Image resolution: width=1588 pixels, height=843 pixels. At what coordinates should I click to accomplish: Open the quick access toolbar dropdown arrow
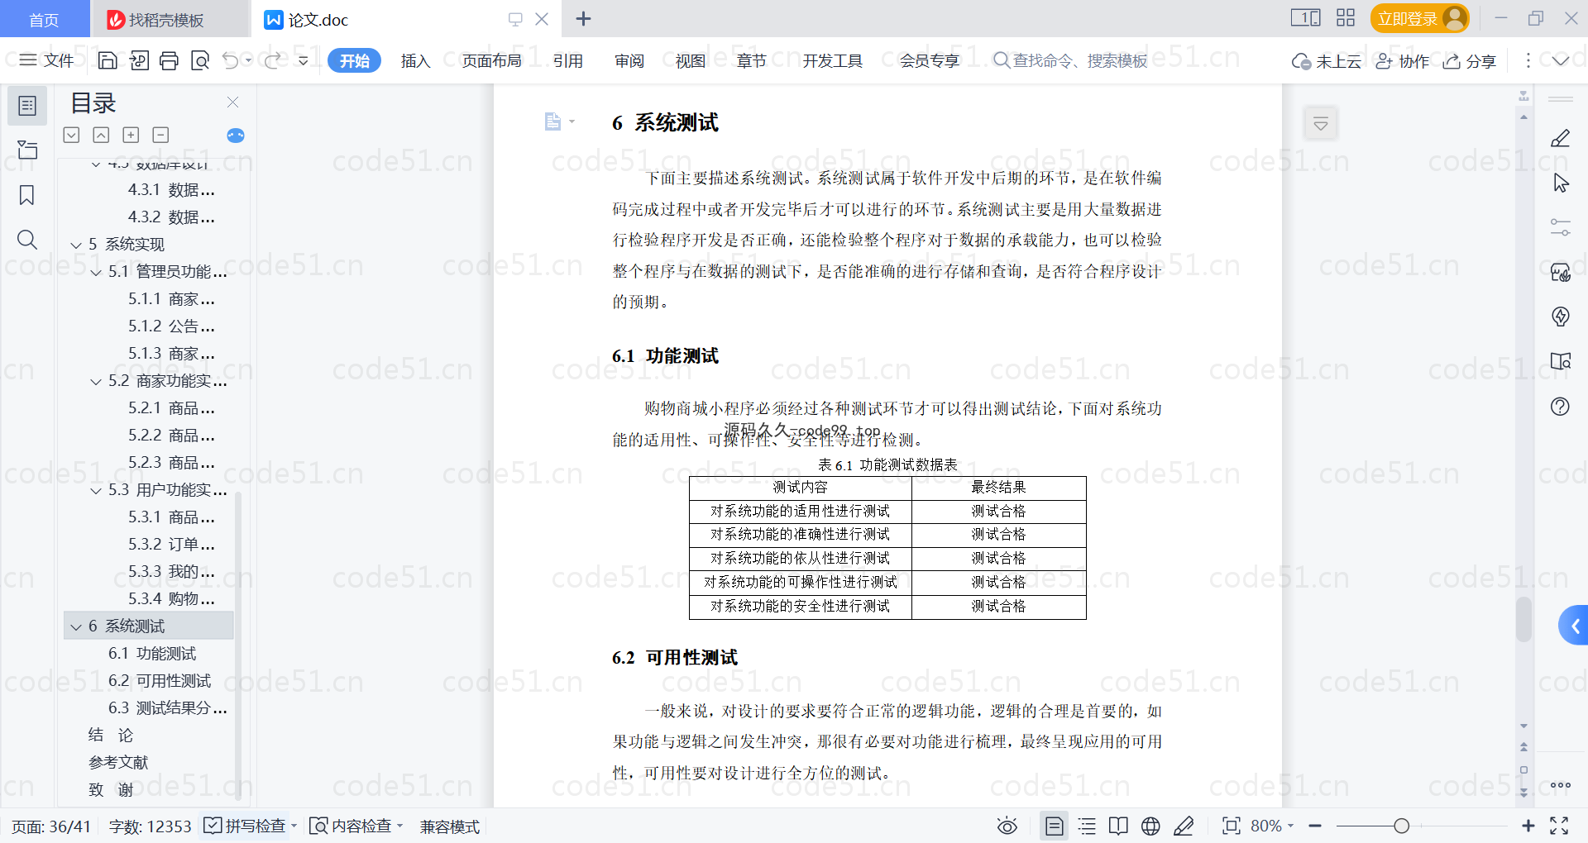click(303, 60)
